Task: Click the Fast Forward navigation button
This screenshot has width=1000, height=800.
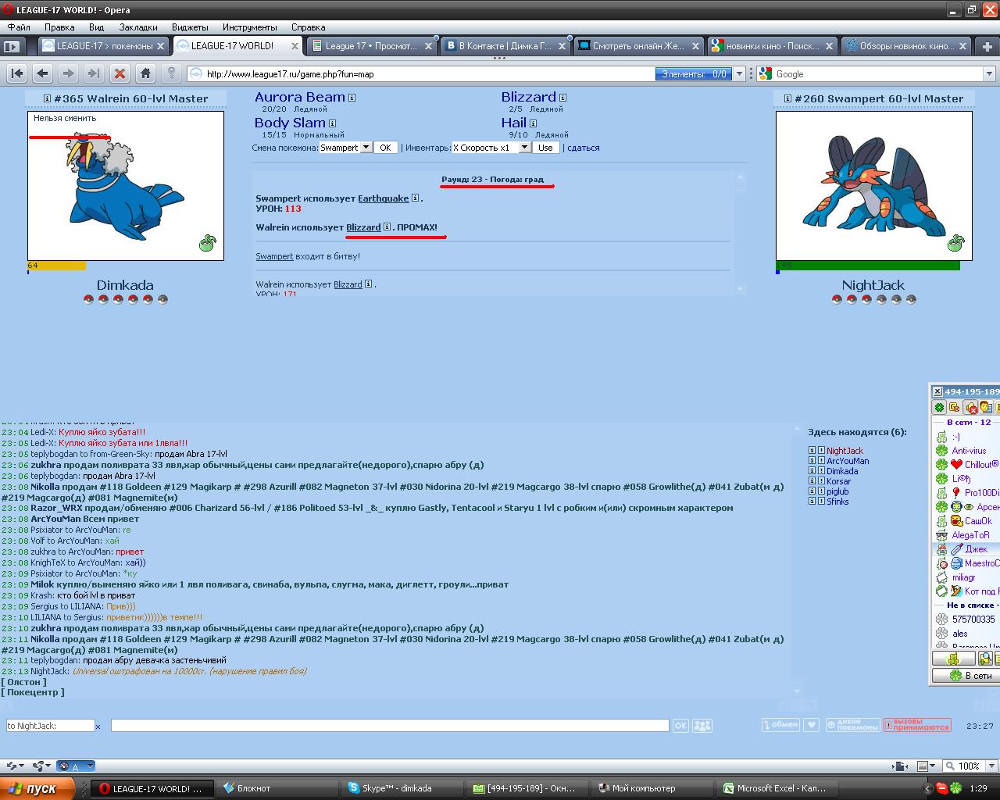Action: 94,73
